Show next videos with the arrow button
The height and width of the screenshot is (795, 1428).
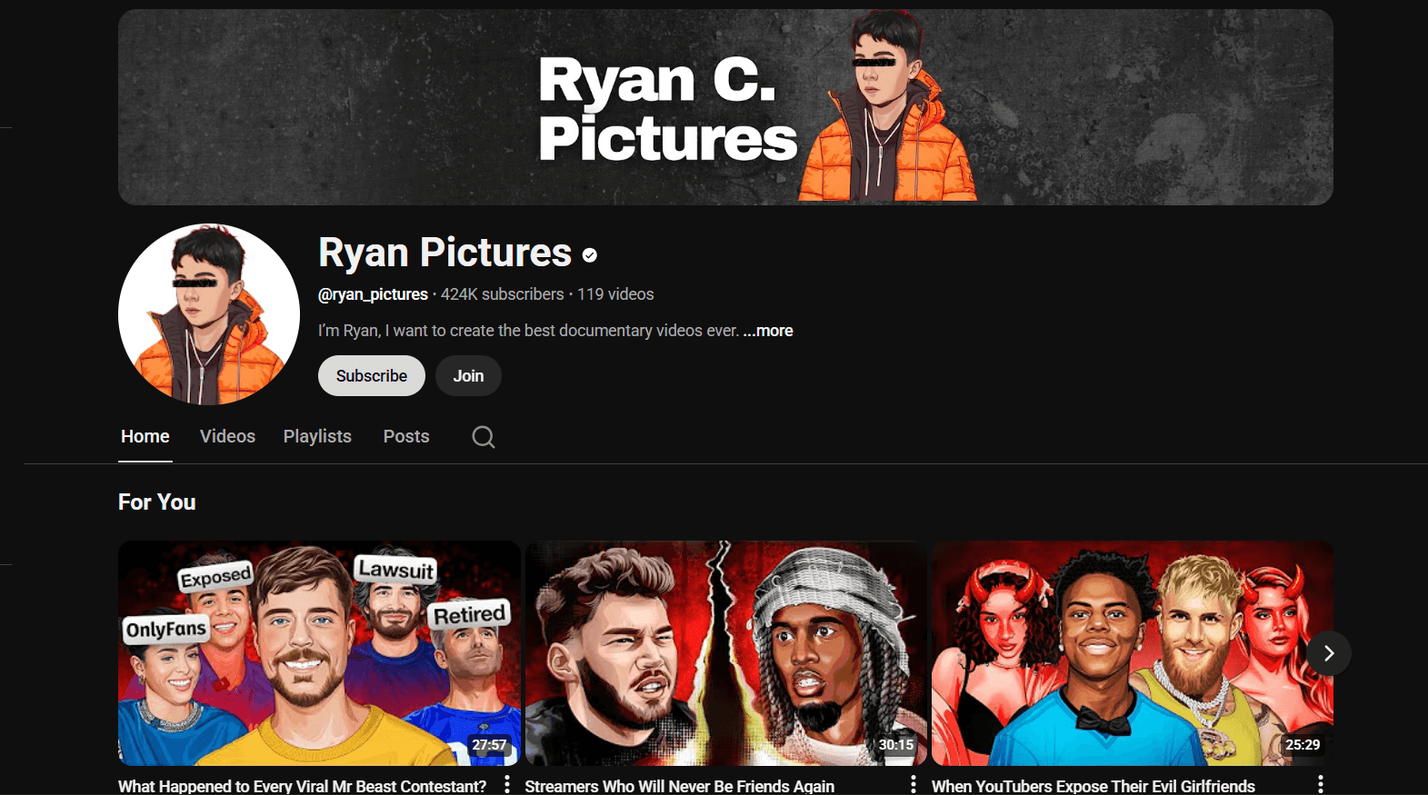pyautogui.click(x=1329, y=653)
